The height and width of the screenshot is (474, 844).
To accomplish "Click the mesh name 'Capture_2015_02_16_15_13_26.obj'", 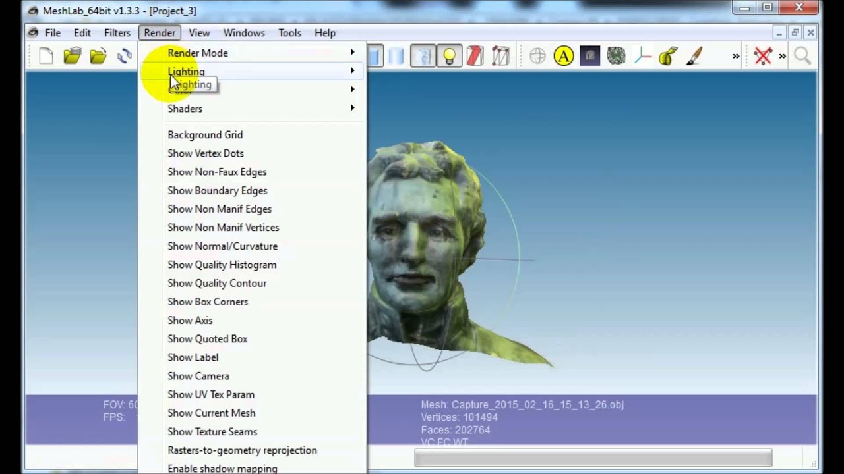I will pyautogui.click(x=537, y=405).
